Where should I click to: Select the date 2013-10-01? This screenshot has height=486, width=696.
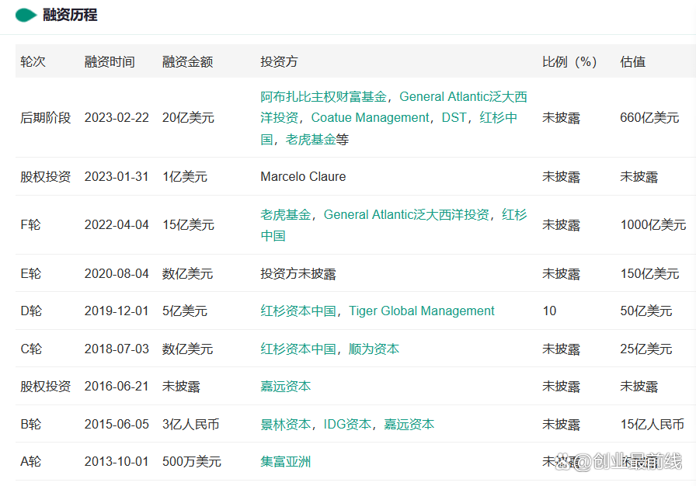tap(117, 462)
